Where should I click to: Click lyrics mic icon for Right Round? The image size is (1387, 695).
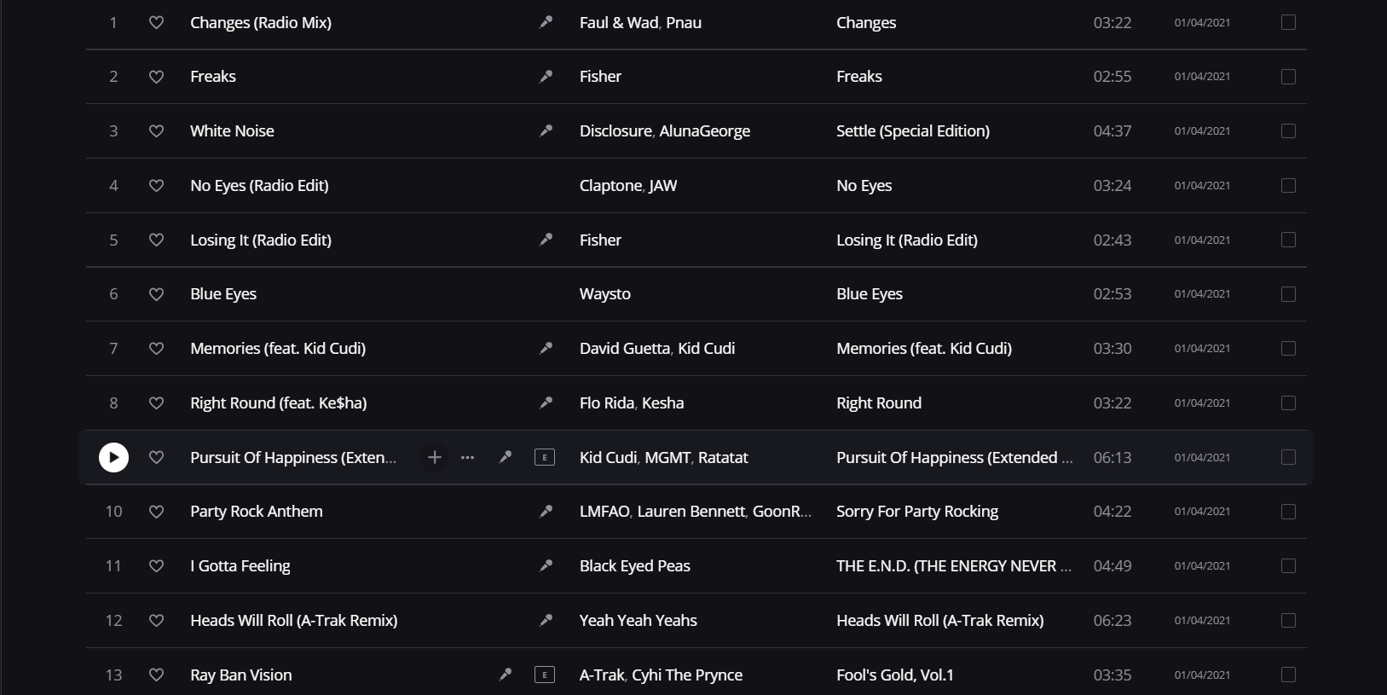click(x=546, y=403)
